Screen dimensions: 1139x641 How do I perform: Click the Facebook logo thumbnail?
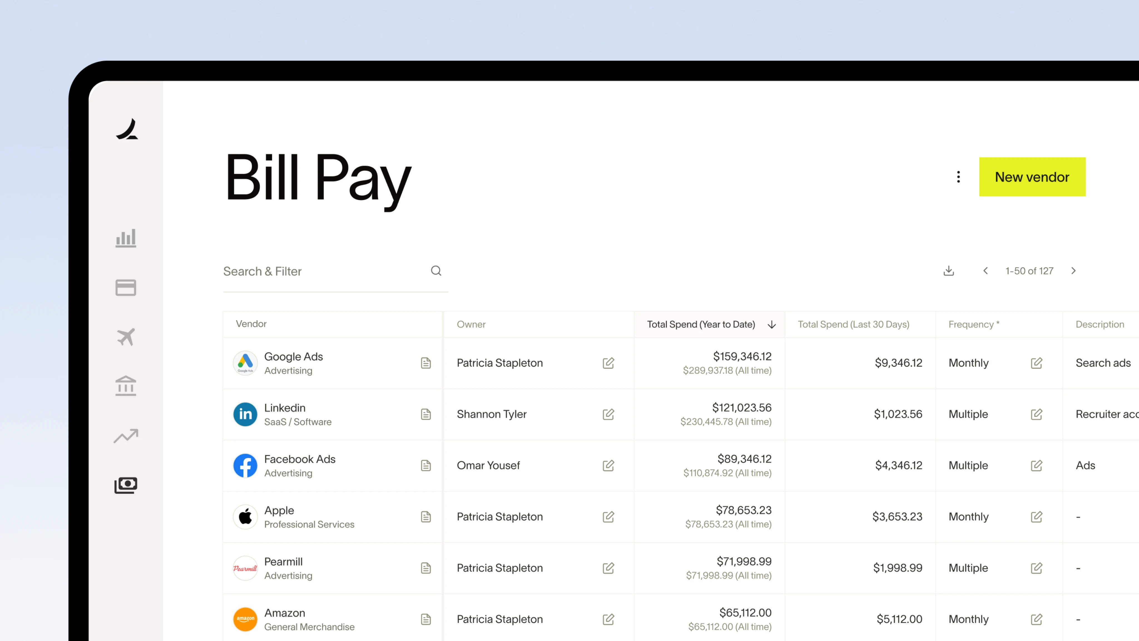(245, 466)
